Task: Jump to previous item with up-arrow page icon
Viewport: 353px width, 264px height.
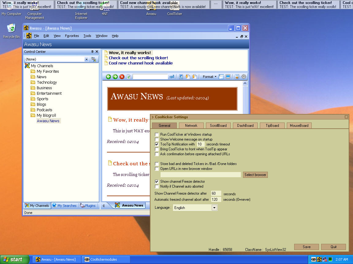Action: [x=194, y=77]
